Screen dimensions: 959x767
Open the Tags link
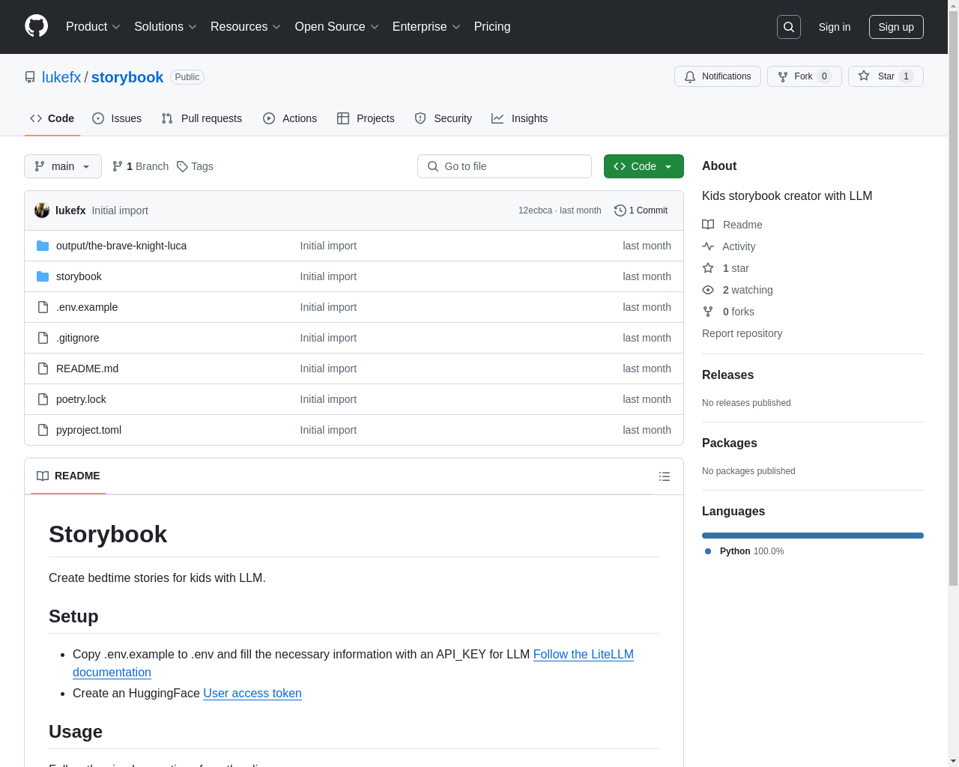point(195,166)
